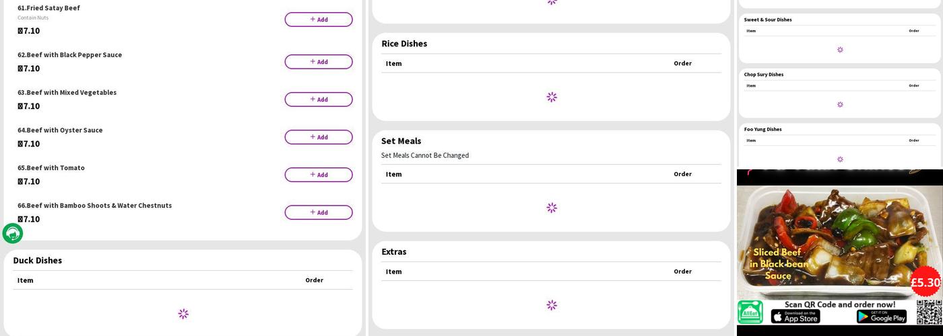Expand the Rice Dishes section header

tap(404, 44)
